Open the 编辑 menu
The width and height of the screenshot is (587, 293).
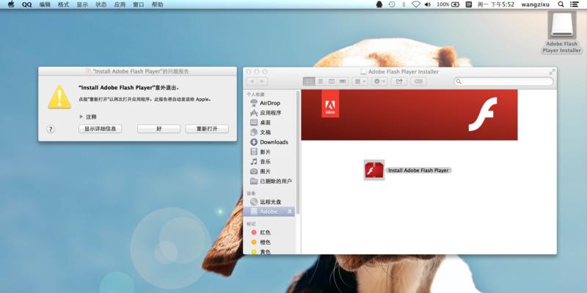click(45, 4)
